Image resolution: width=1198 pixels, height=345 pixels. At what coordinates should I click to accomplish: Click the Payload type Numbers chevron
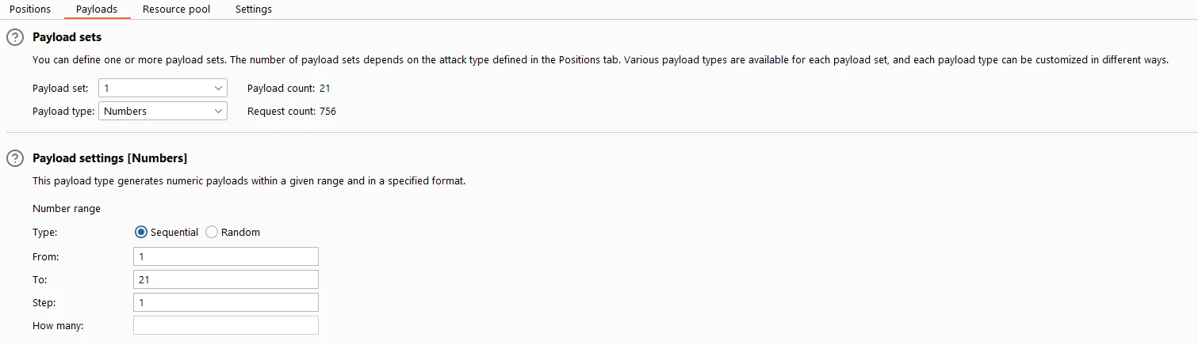point(218,112)
